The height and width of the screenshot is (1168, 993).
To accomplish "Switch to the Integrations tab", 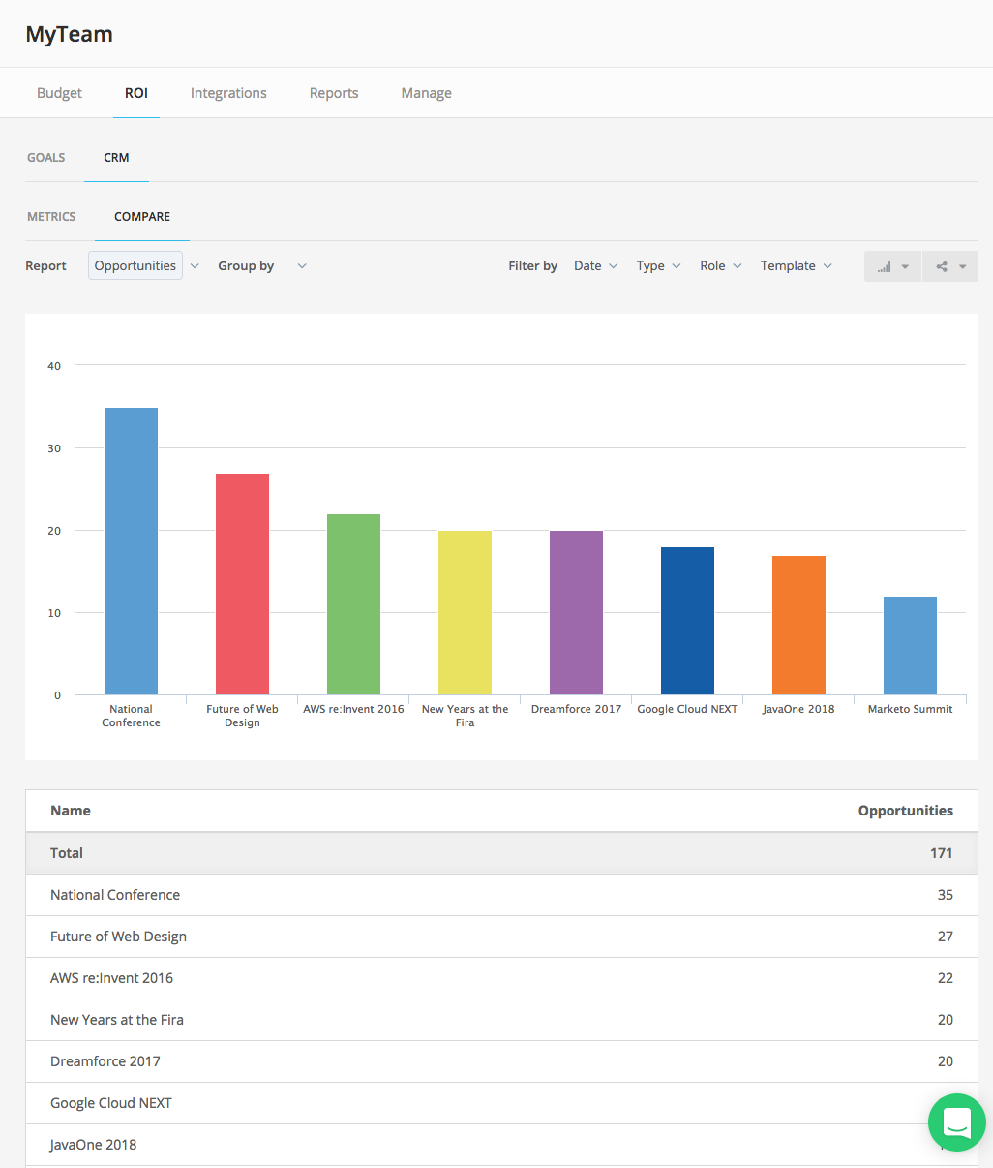I will click(228, 92).
